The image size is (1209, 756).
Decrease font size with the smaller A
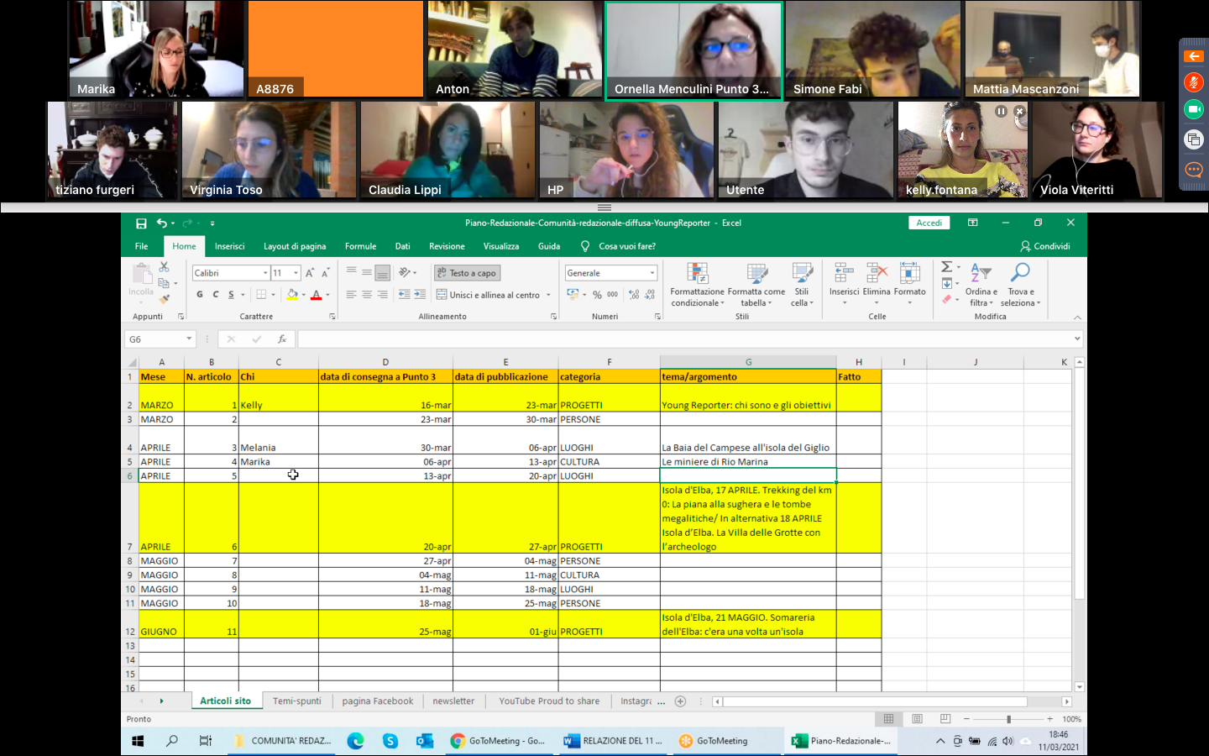click(325, 273)
